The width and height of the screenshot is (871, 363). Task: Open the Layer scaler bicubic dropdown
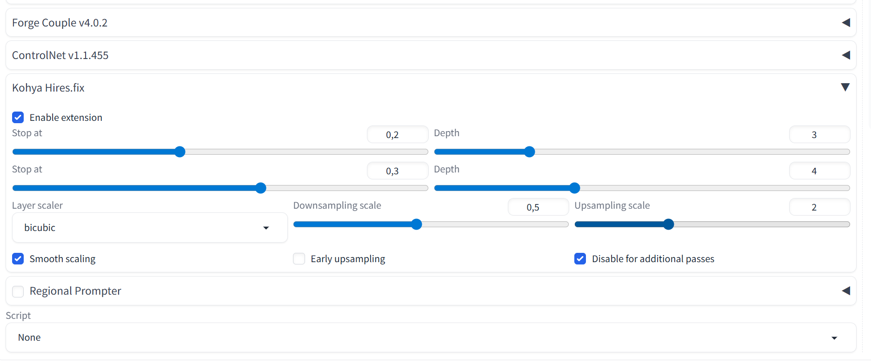(149, 228)
